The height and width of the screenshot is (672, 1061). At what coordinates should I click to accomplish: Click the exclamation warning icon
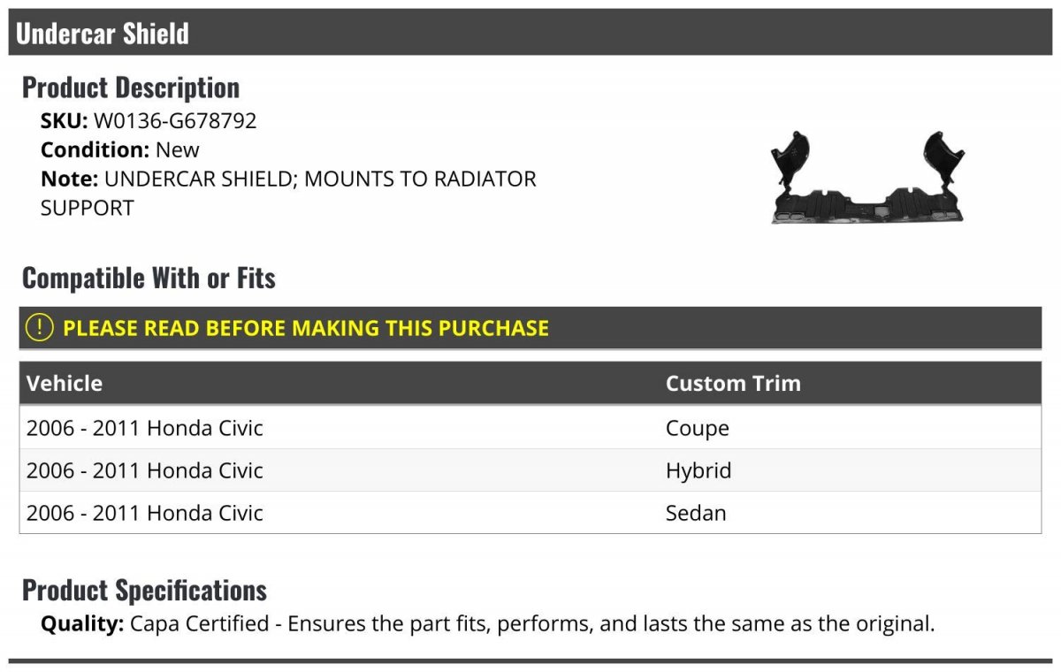click(x=39, y=327)
